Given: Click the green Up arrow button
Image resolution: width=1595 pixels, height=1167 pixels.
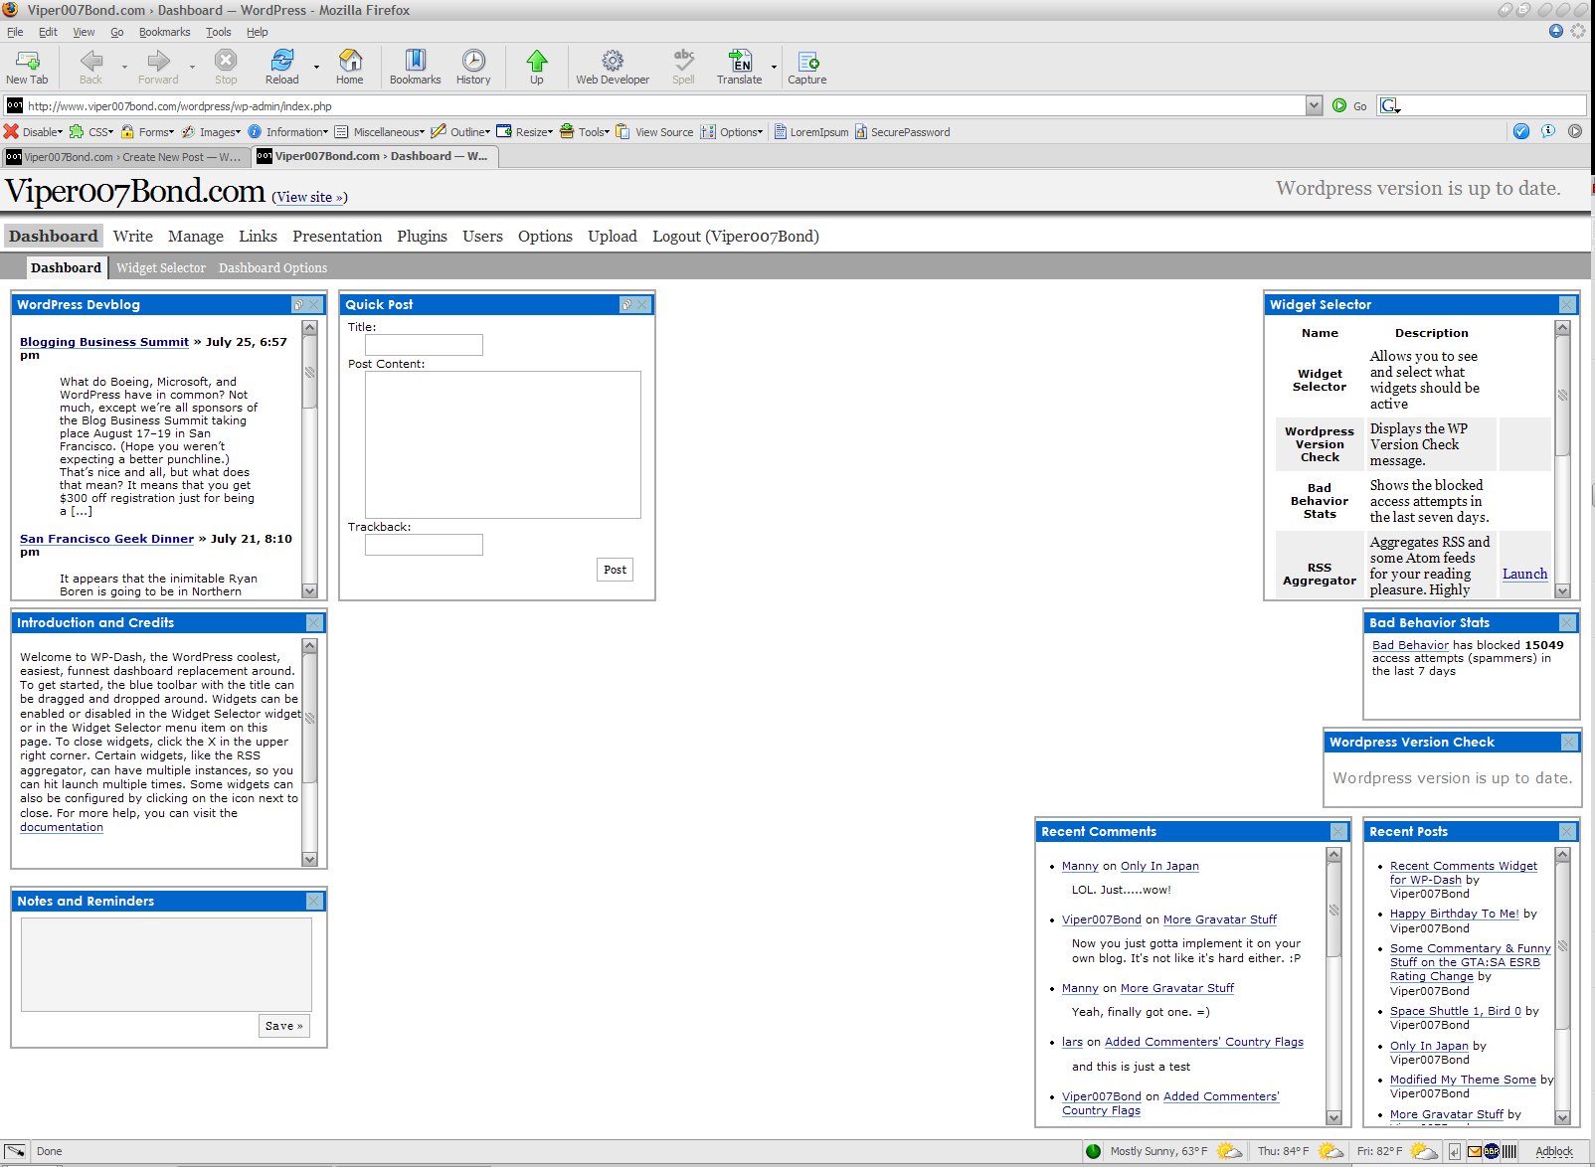Looking at the screenshot, I should (537, 67).
